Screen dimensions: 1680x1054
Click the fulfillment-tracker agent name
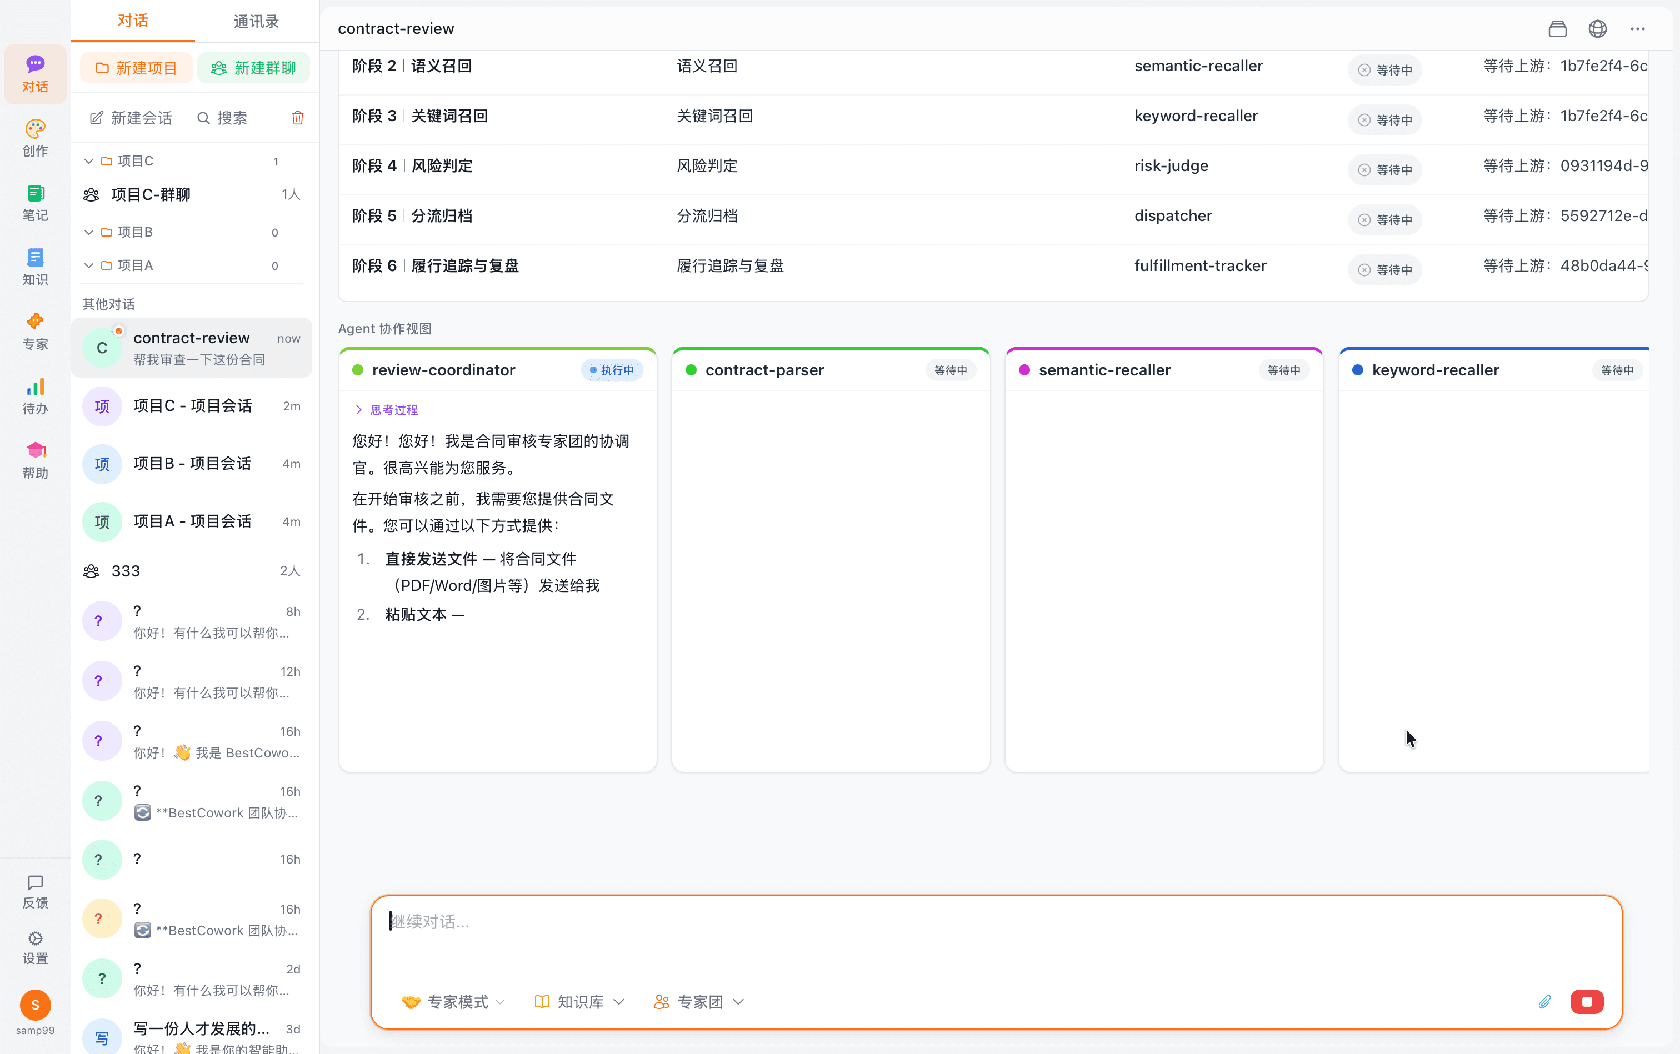click(1200, 265)
